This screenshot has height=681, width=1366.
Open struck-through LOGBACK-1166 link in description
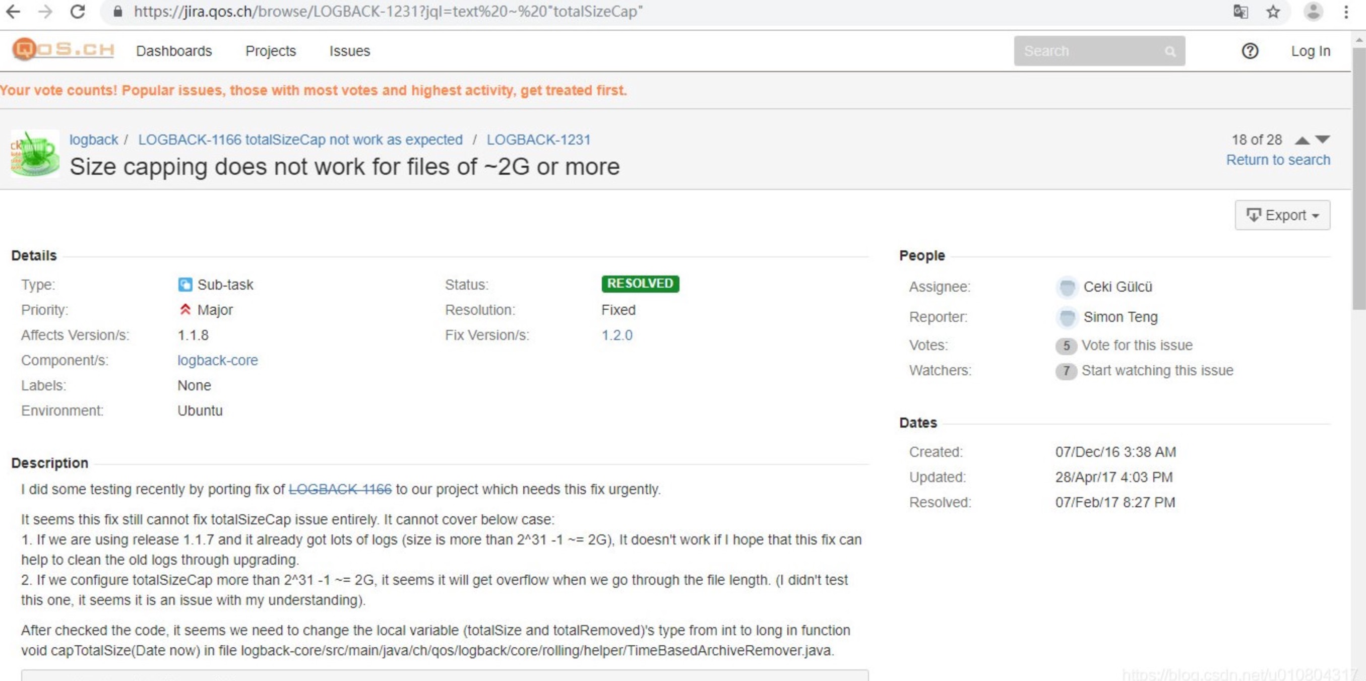(340, 489)
